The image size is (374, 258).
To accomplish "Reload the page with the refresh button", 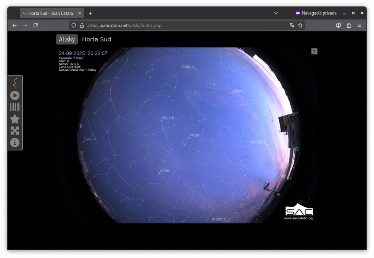I will [35, 26].
